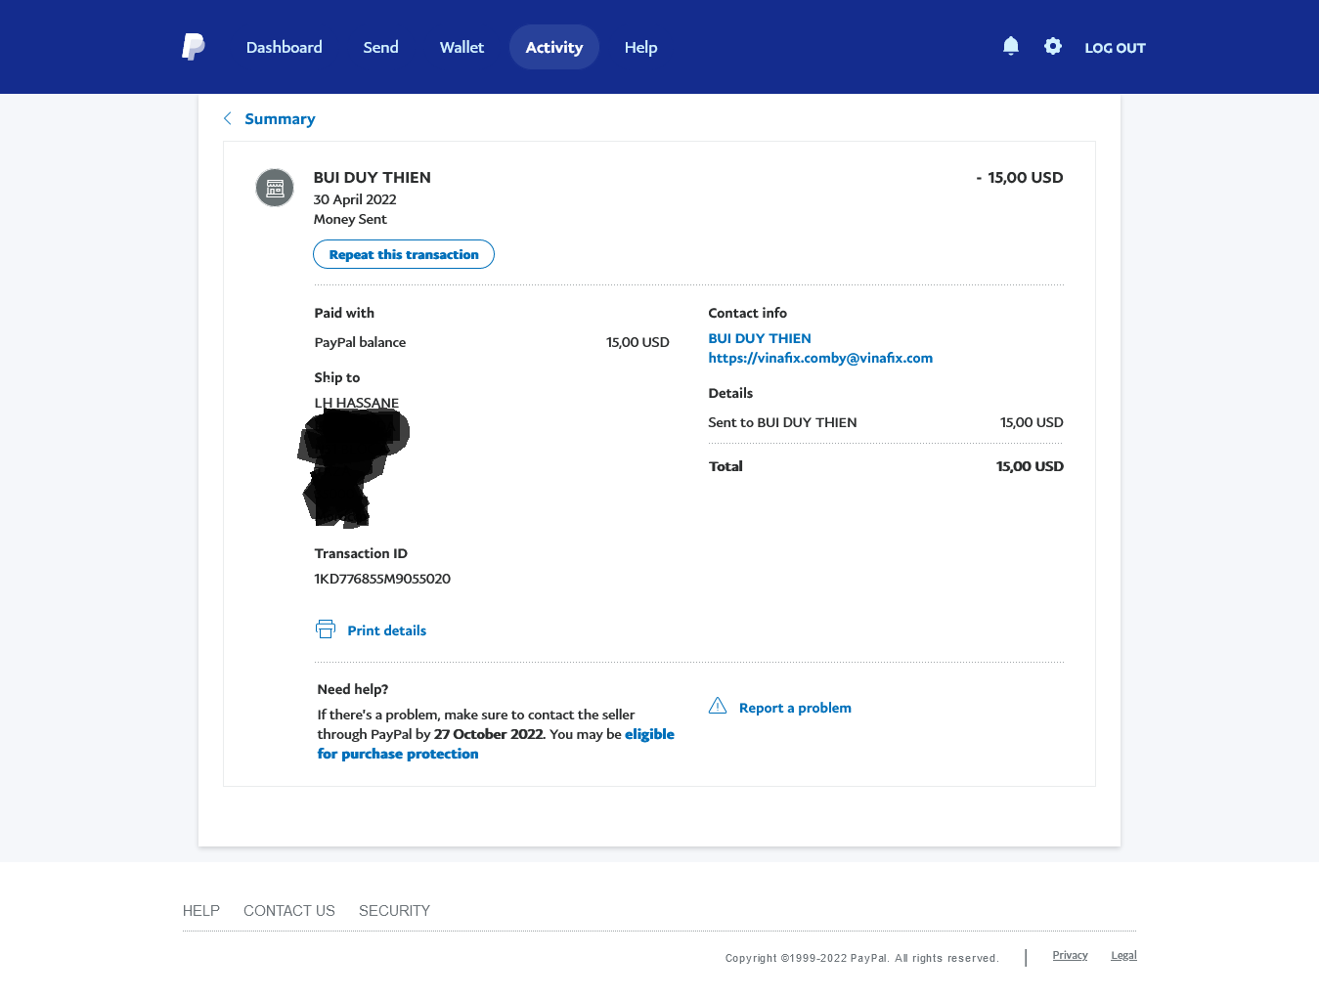Image resolution: width=1319 pixels, height=997 pixels.
Task: Click the 30 April 2022 date
Action: pos(355,199)
